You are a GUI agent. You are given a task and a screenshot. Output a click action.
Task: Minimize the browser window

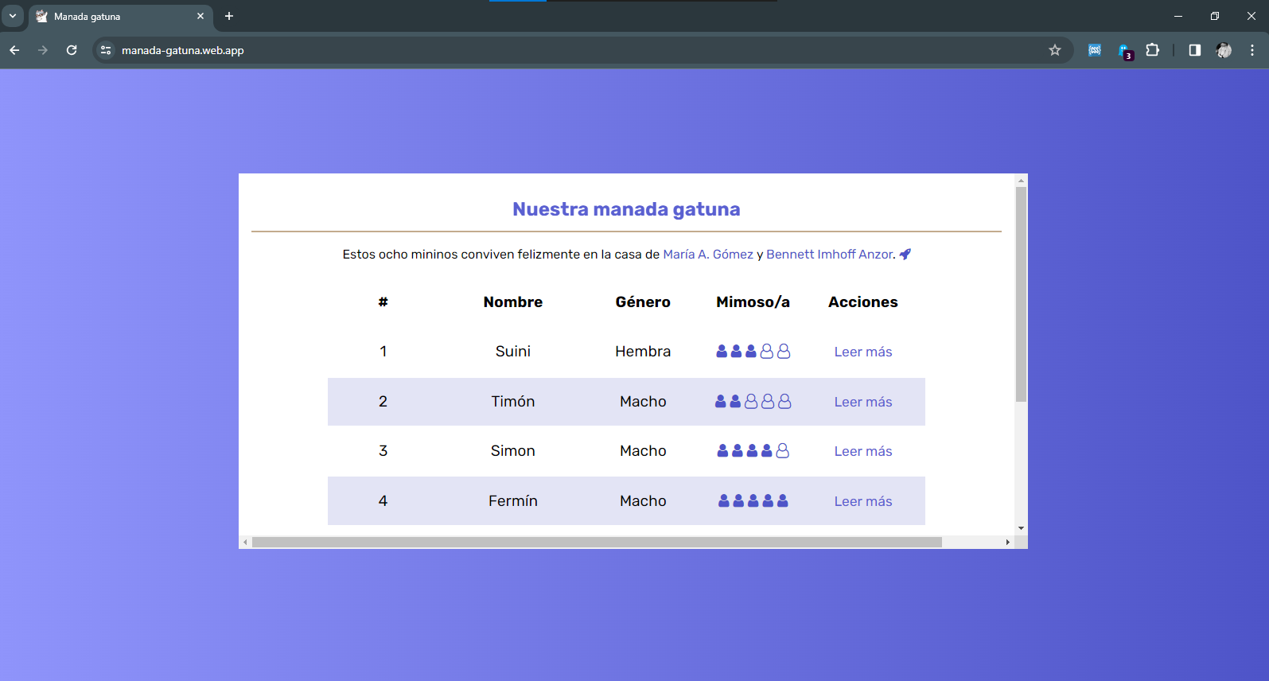pos(1178,16)
